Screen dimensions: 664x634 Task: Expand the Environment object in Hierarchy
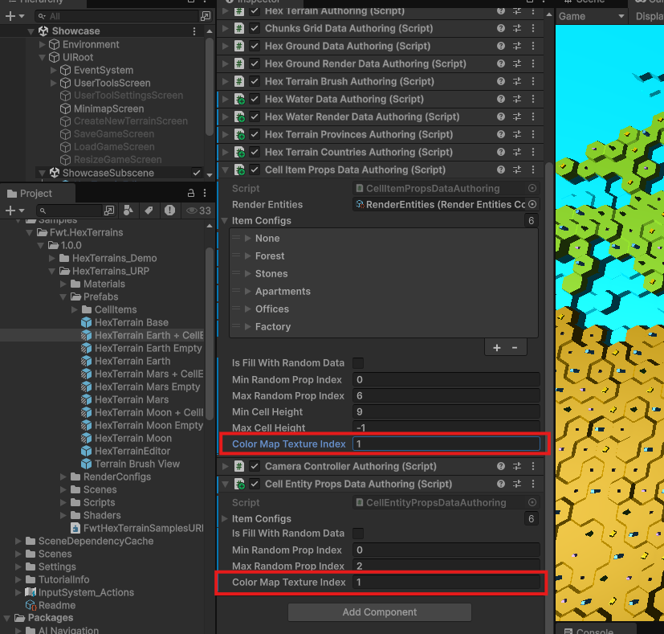tap(42, 44)
